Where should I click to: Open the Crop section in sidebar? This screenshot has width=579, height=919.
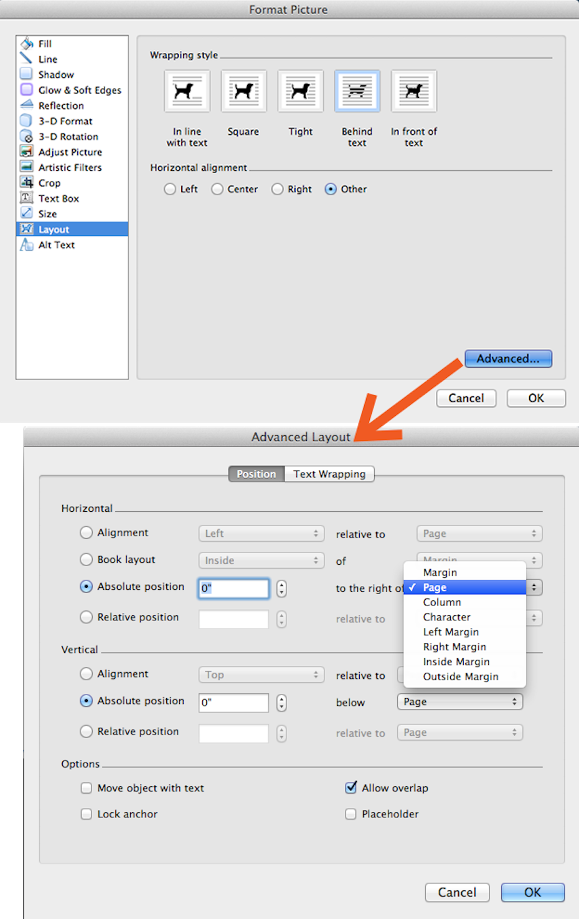click(x=49, y=183)
